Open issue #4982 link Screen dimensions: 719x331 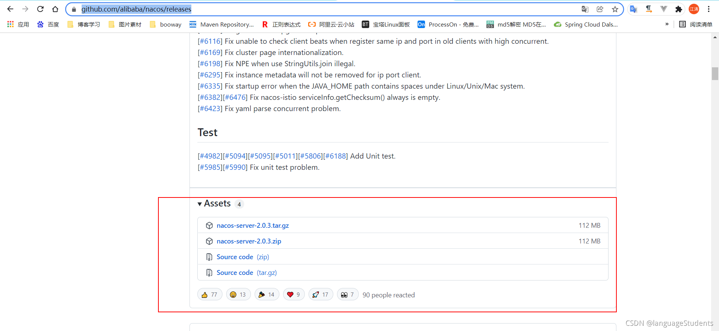pyautogui.click(x=210, y=156)
